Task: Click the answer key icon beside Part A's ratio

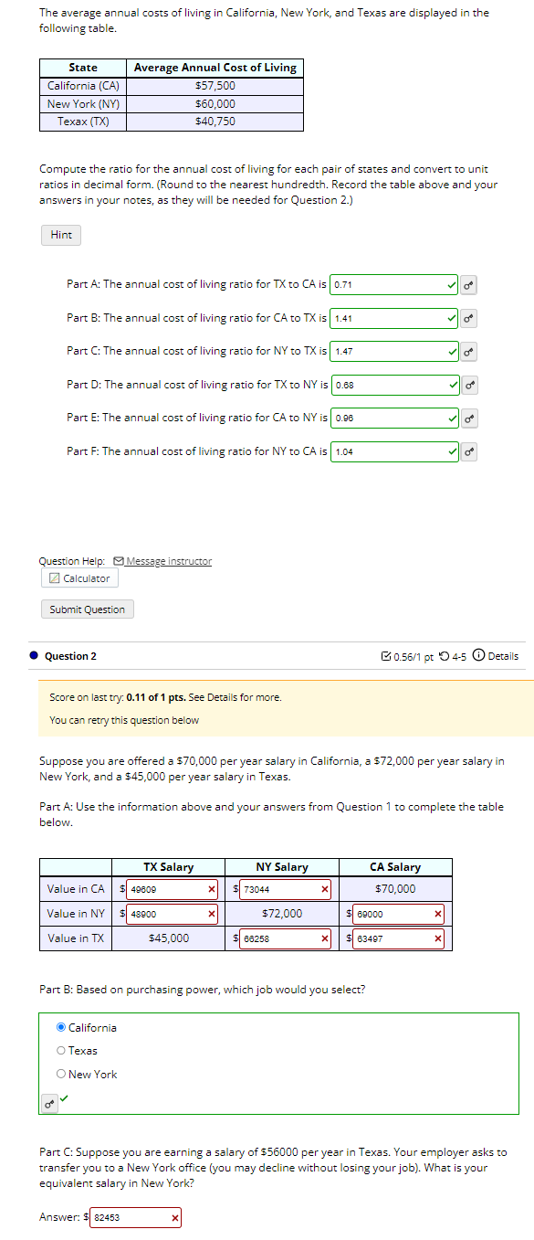Action: click(x=468, y=285)
